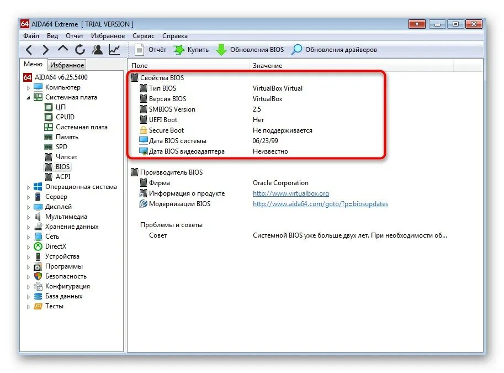Expand the Сервер tree node
The image size is (504, 373).
28,197
